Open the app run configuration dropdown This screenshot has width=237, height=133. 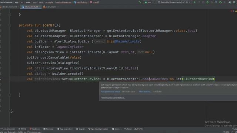point(149,2)
